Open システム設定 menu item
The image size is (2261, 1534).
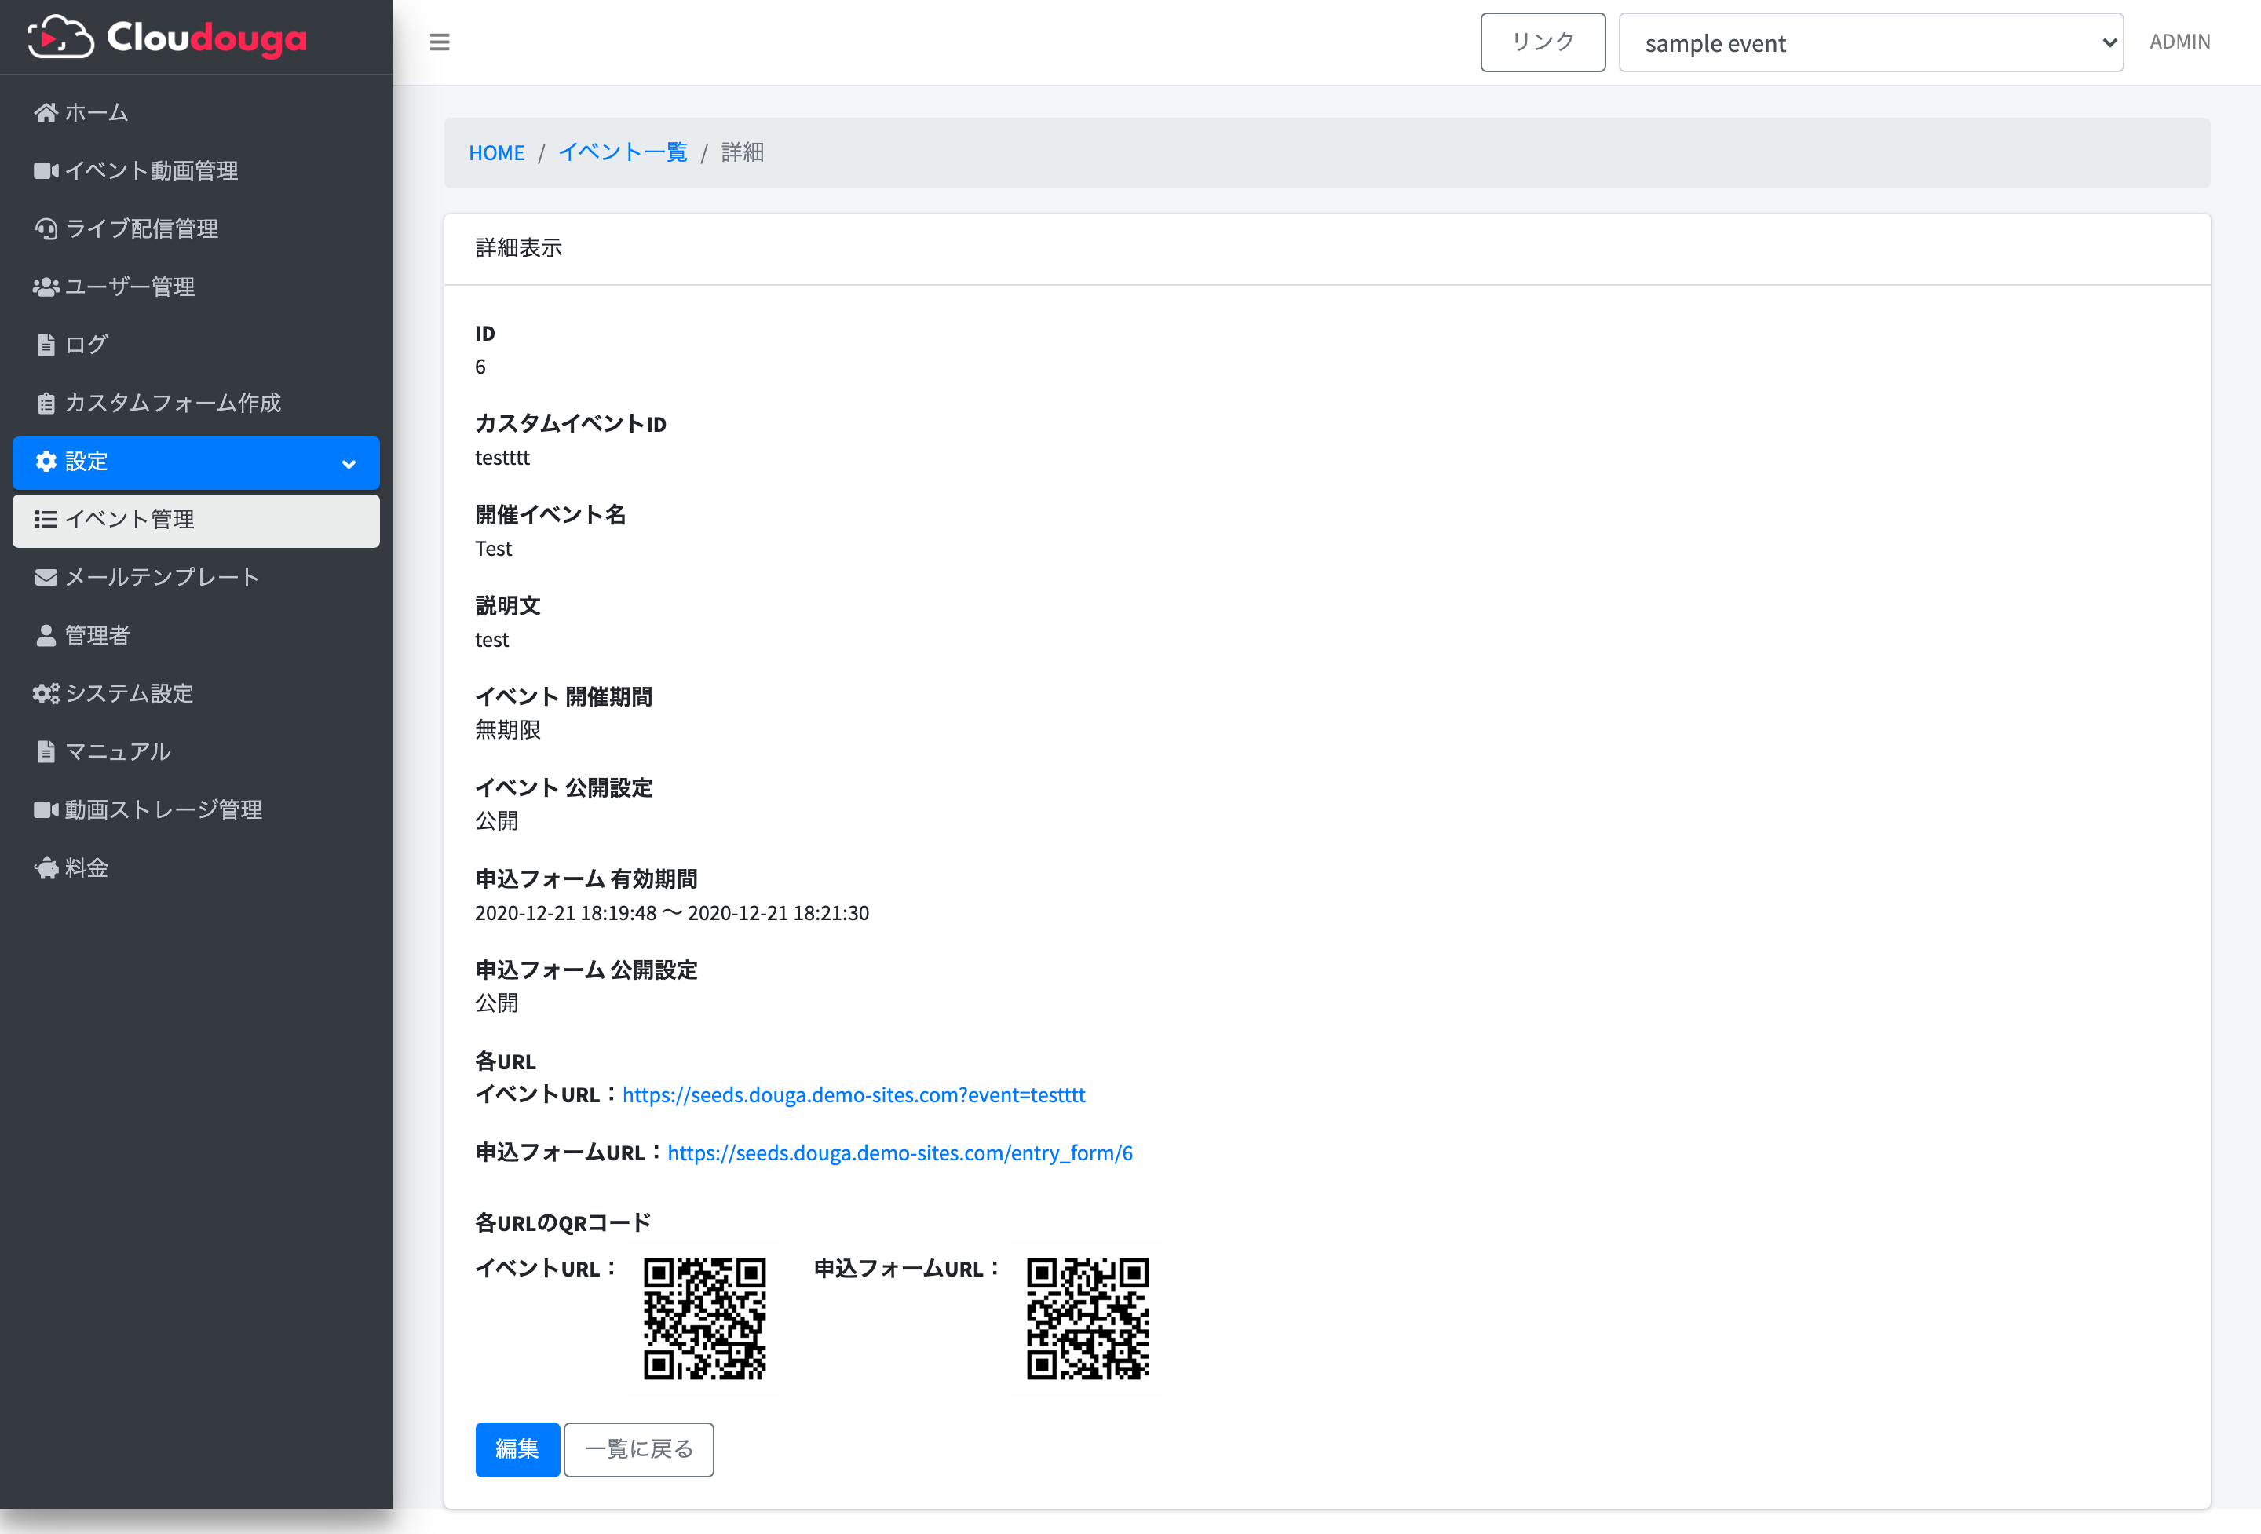[x=195, y=693]
